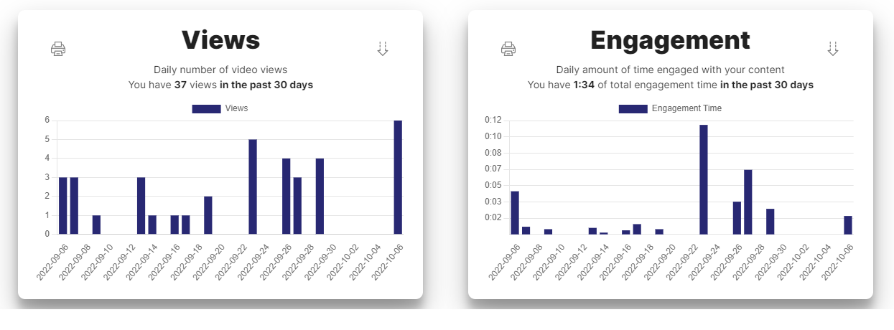This screenshot has width=894, height=330.
Task: Click the Views legend label
Action: coord(236,108)
